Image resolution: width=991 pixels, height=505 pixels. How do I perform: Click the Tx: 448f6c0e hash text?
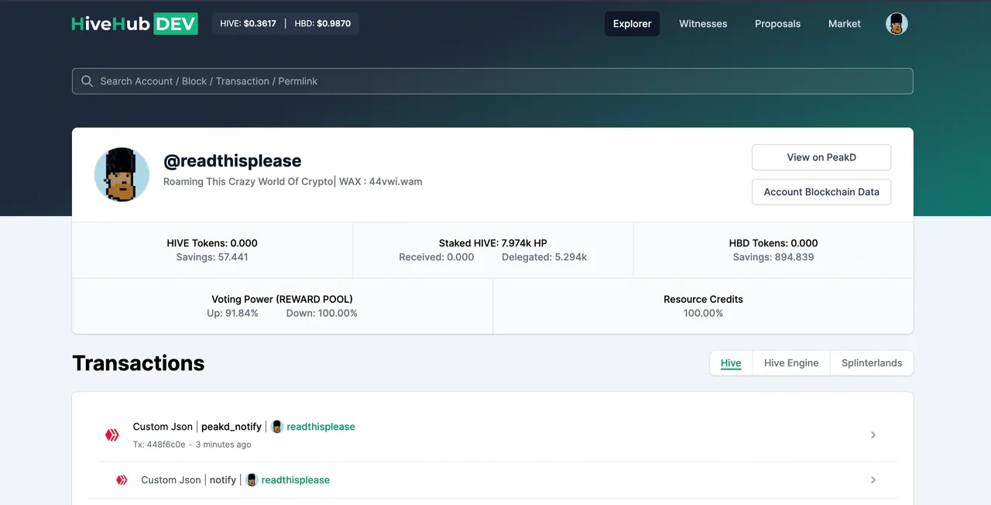coord(159,445)
